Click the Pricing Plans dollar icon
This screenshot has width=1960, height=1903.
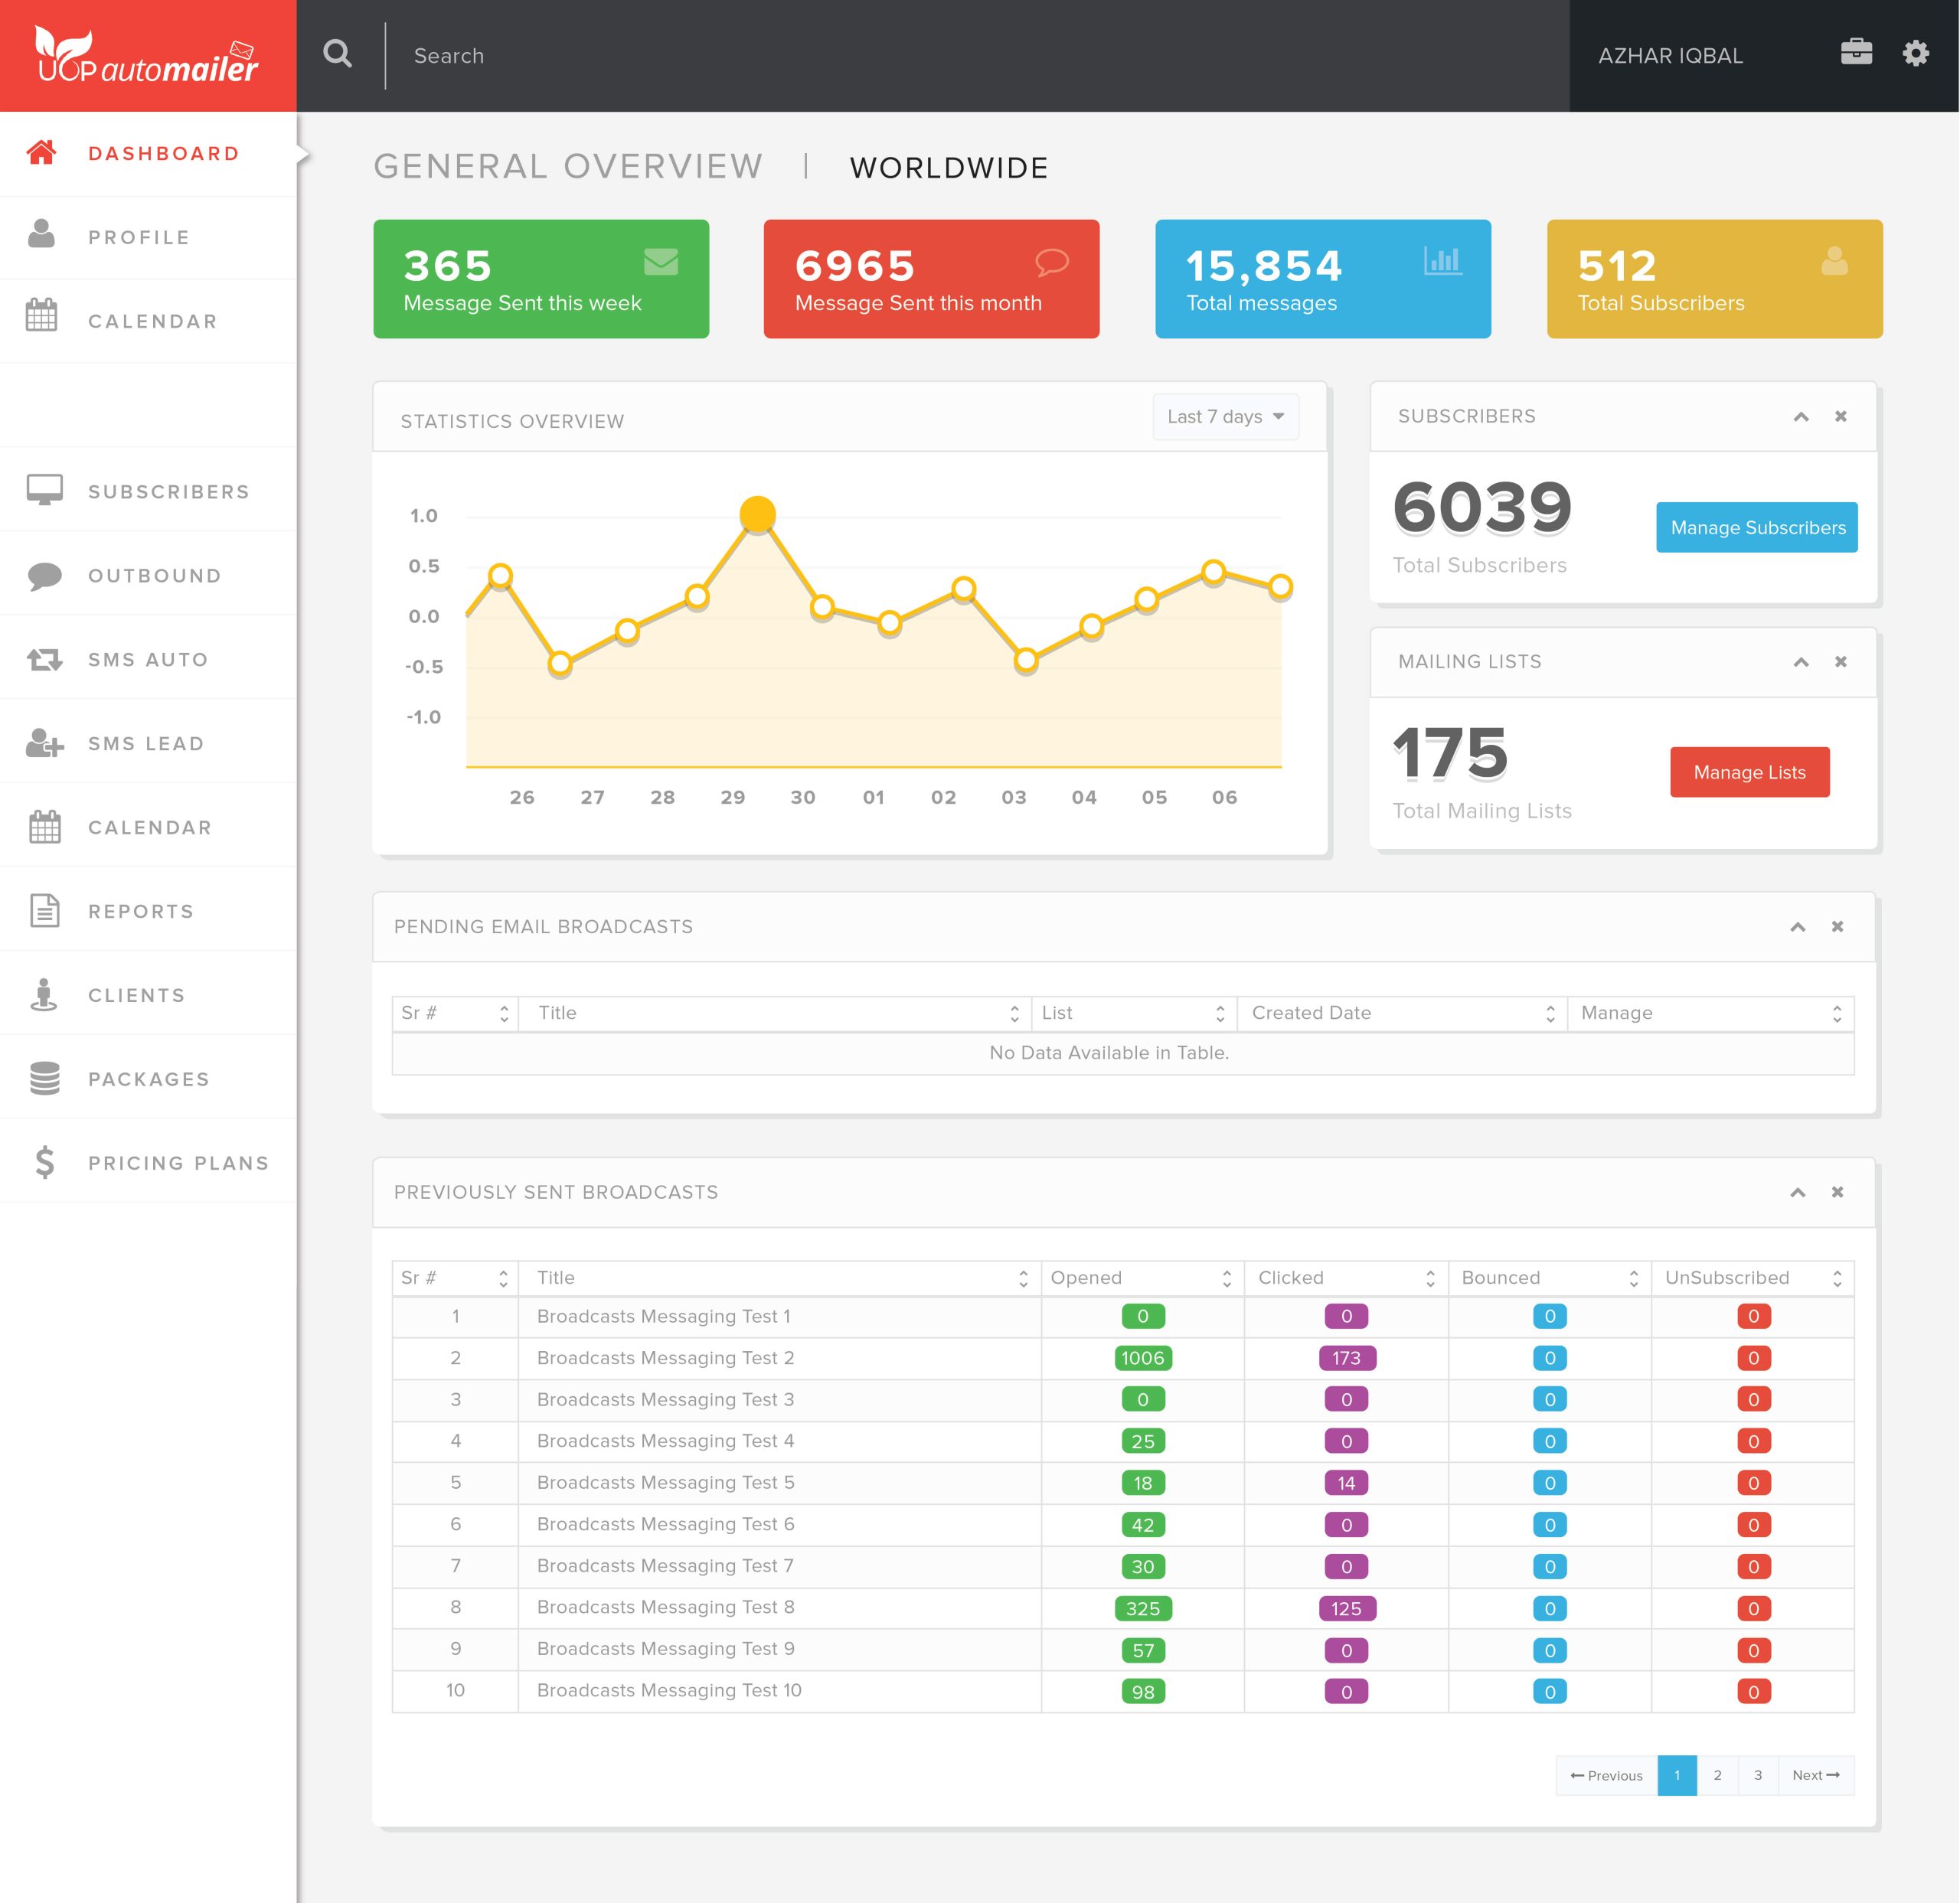44,1163
